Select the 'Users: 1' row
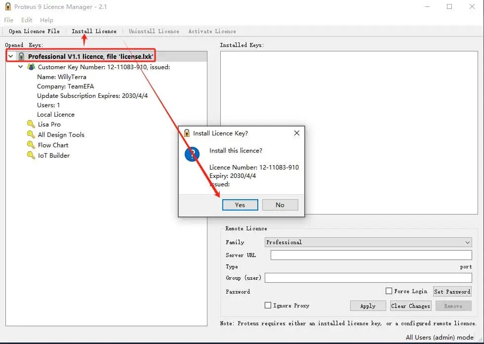Image resolution: width=484 pixels, height=344 pixels. [48, 105]
